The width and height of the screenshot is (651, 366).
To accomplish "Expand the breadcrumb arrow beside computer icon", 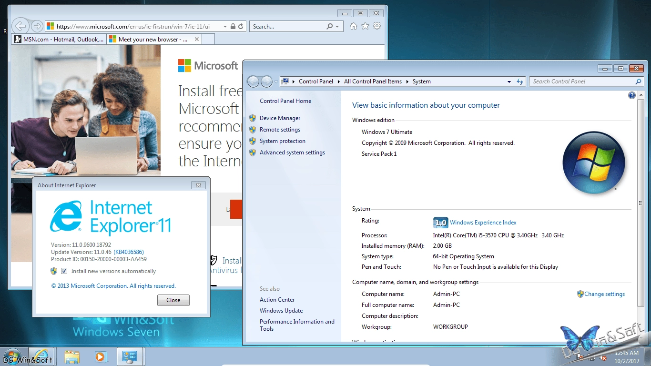I will 294,81.
